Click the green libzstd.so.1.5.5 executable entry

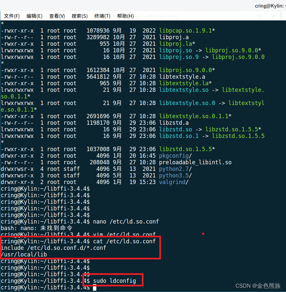coord(185,149)
